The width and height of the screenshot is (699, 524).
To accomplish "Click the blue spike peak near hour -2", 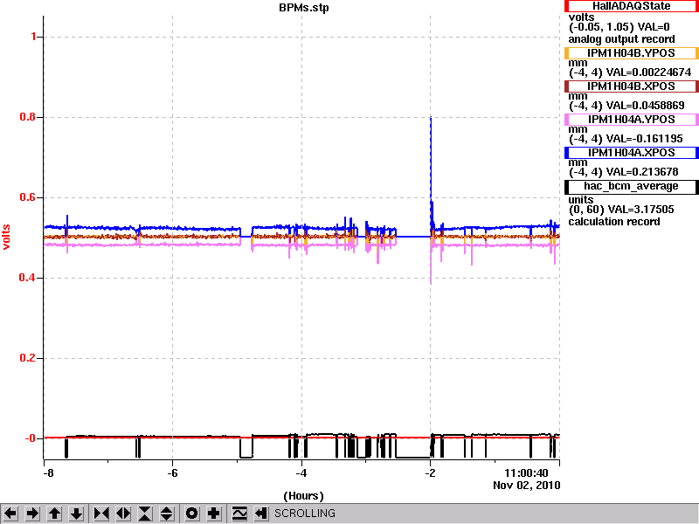I will pyautogui.click(x=431, y=118).
